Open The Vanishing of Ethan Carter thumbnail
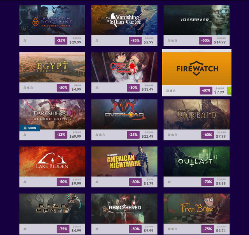Screen dimensions: 249x235 coord(124,20)
